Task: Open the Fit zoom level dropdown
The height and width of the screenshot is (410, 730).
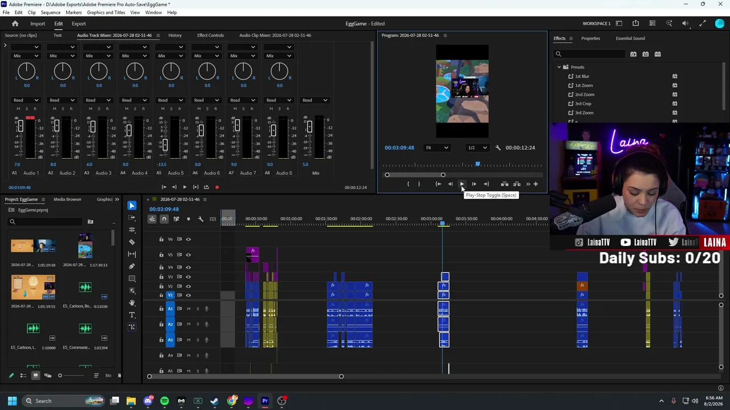Action: coord(437,148)
